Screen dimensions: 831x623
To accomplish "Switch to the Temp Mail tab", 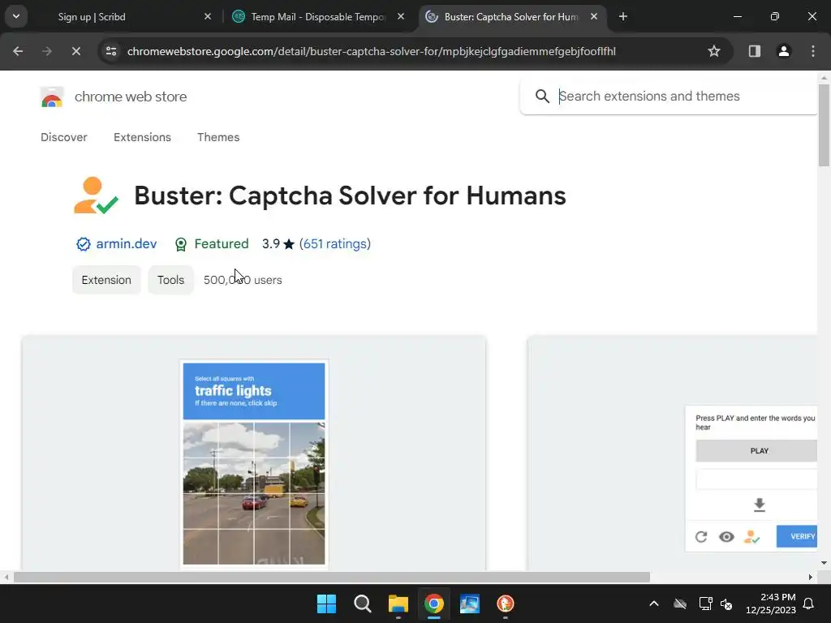I will tap(318, 17).
